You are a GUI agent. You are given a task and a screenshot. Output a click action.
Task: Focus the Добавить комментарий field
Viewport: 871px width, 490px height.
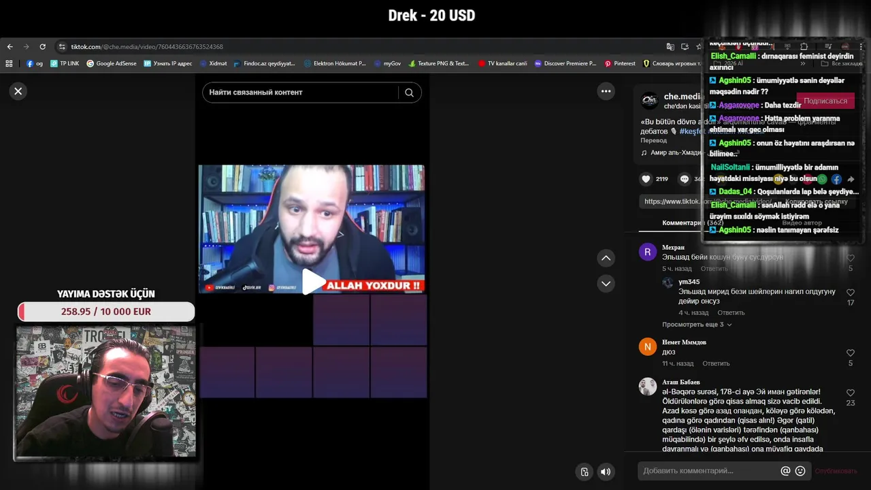708,471
